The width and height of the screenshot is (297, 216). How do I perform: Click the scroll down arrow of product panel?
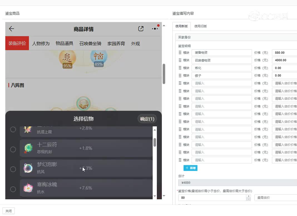164,196
